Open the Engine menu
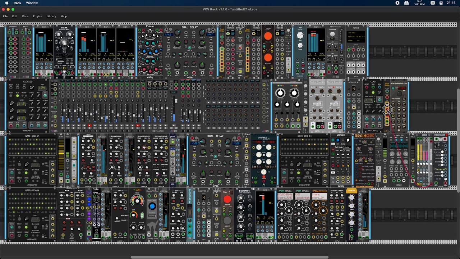Viewport: 460px width, 259px height. pos(37,16)
